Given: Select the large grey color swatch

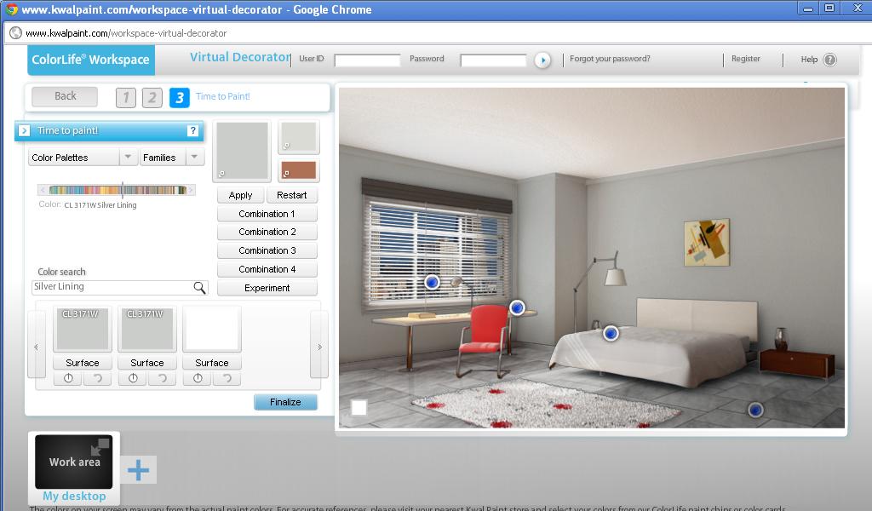Looking at the screenshot, I should 242,151.
